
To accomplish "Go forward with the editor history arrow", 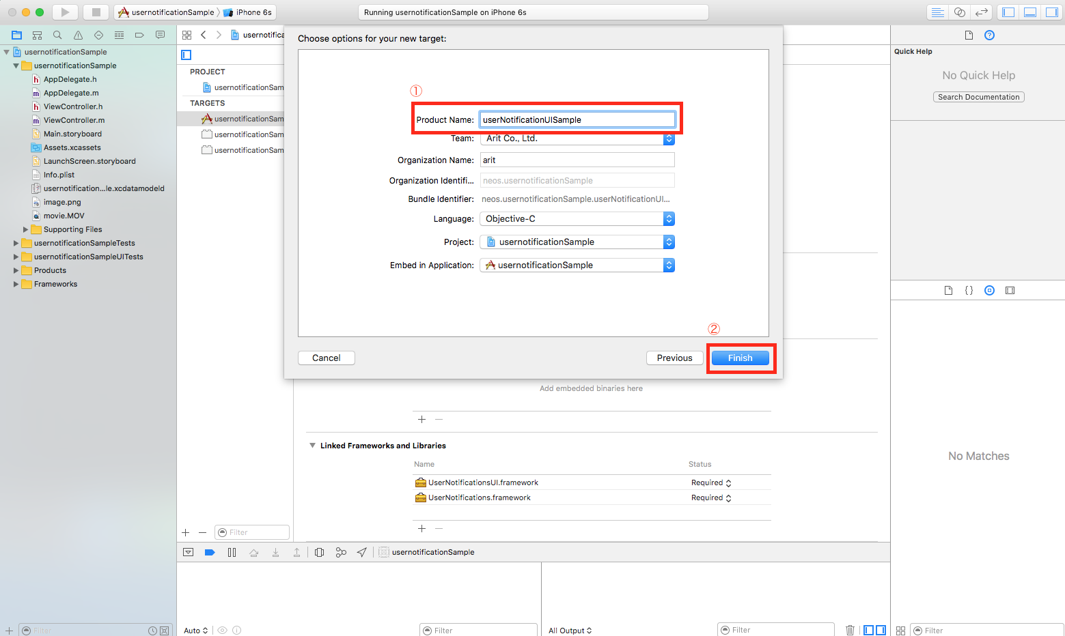I will (x=219, y=35).
